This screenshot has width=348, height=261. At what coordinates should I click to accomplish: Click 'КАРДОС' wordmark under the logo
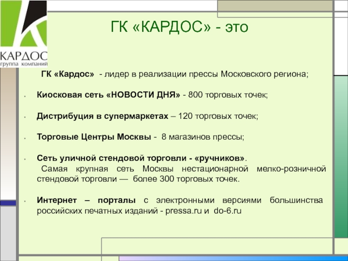23,56
